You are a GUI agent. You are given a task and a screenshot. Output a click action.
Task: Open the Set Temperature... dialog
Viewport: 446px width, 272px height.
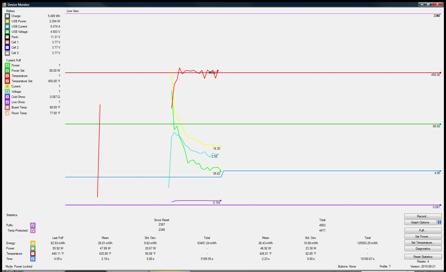tap(423, 243)
